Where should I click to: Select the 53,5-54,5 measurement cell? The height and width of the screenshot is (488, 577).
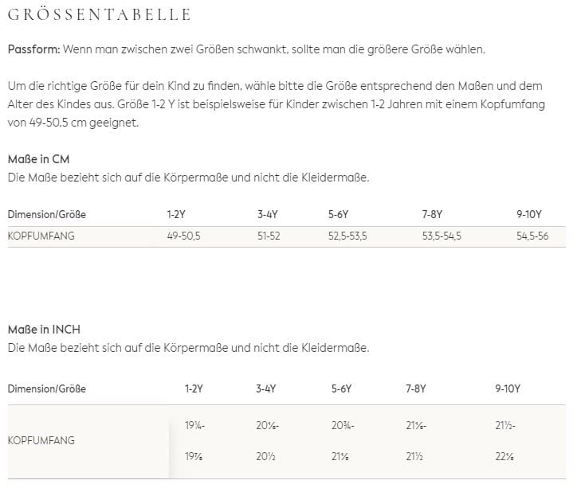point(442,236)
